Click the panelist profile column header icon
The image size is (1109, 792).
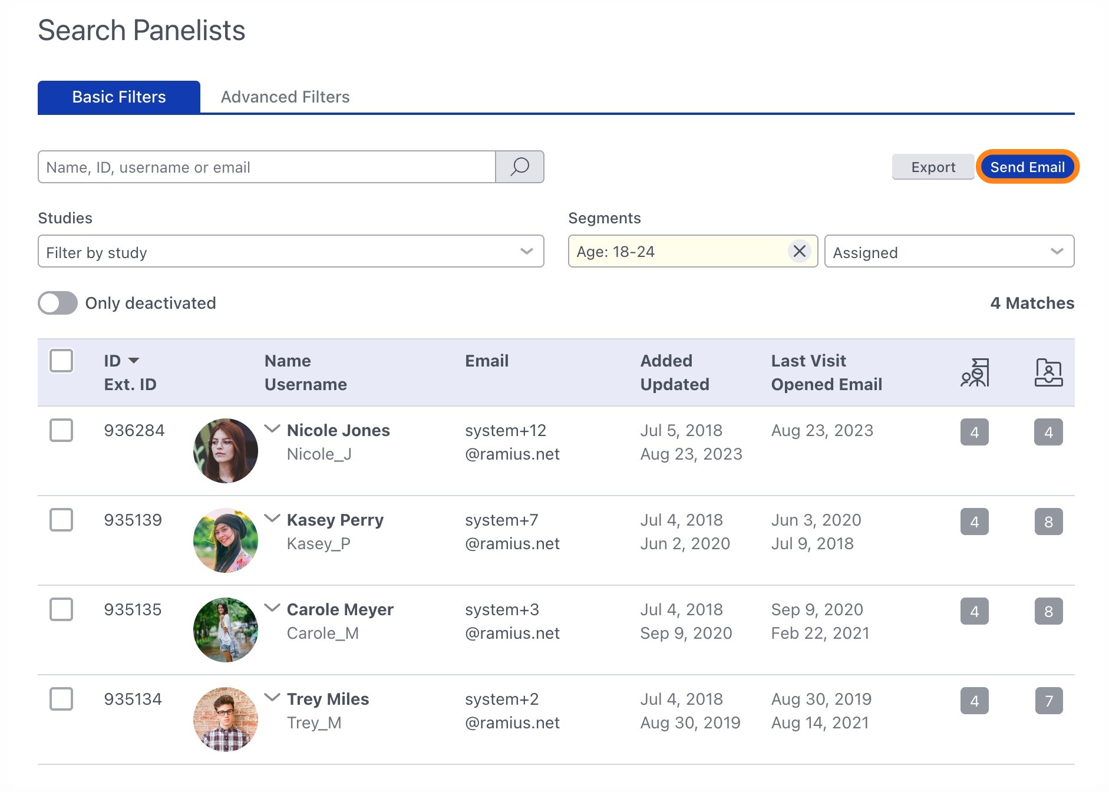pyautogui.click(x=1048, y=372)
